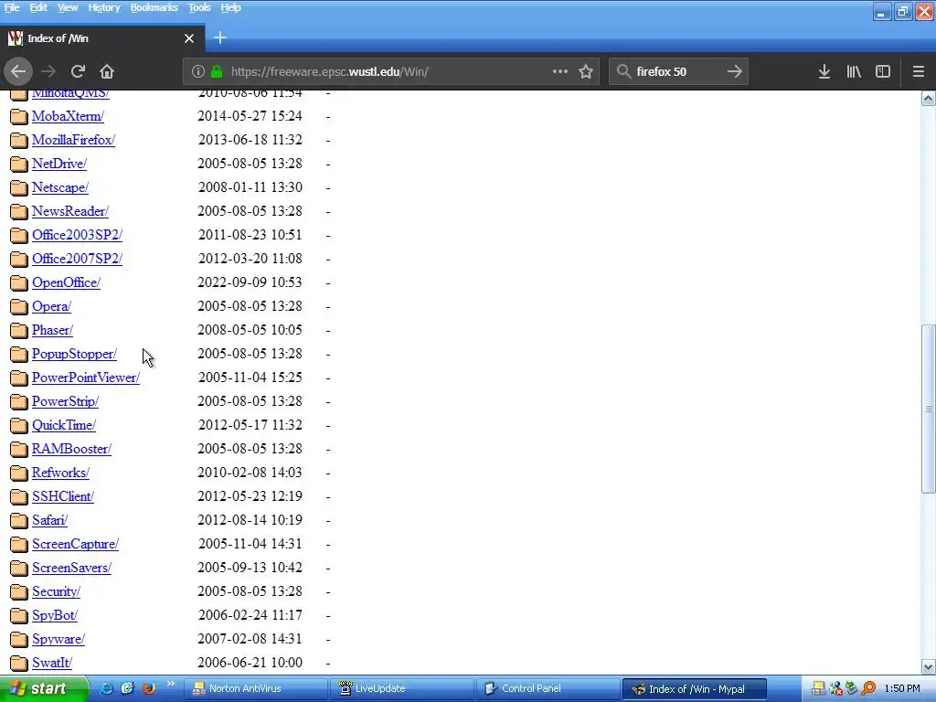Viewport: 936px width, 702px height.
Task: Open the Library icon
Action: (x=854, y=71)
